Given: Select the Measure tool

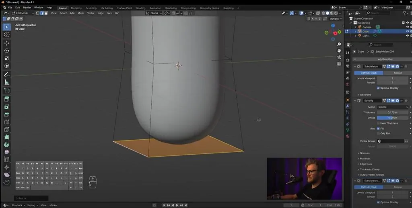Looking at the screenshot, I should [6, 82].
